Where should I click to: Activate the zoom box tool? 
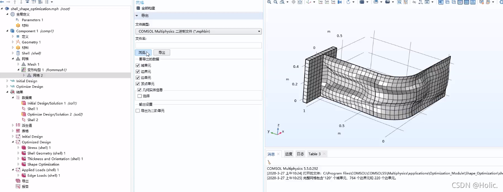pyautogui.click(x=282, y=2)
